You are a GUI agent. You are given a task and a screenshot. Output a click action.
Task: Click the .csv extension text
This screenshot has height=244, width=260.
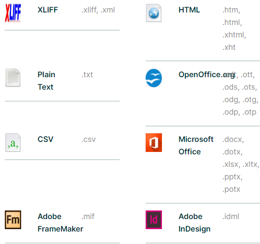[88, 139]
